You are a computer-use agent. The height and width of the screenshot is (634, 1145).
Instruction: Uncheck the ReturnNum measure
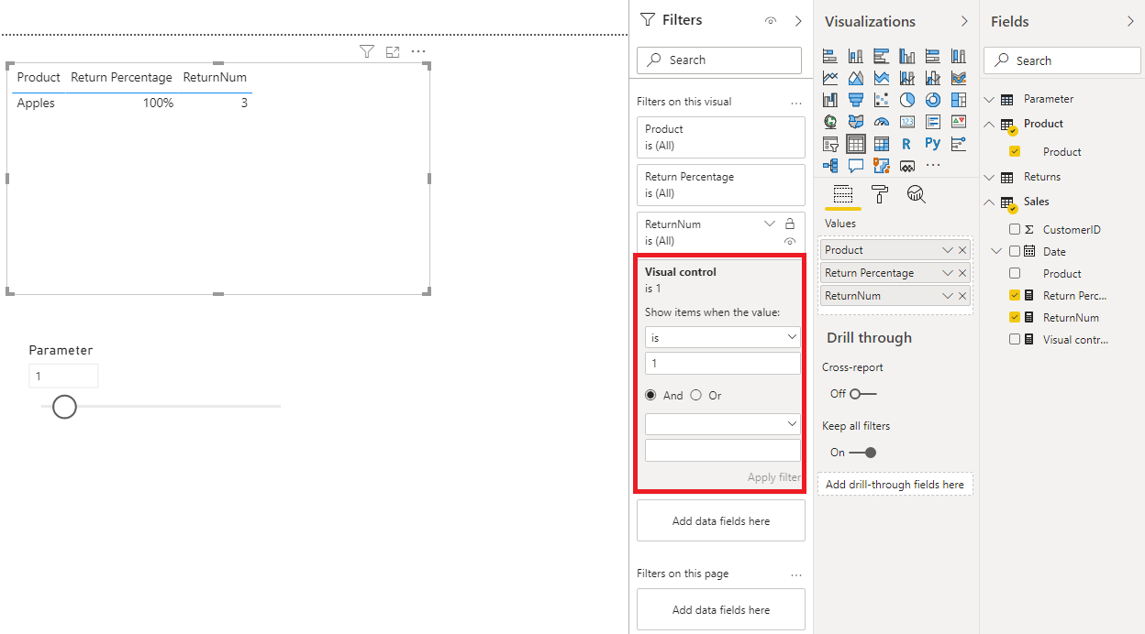(x=1014, y=318)
